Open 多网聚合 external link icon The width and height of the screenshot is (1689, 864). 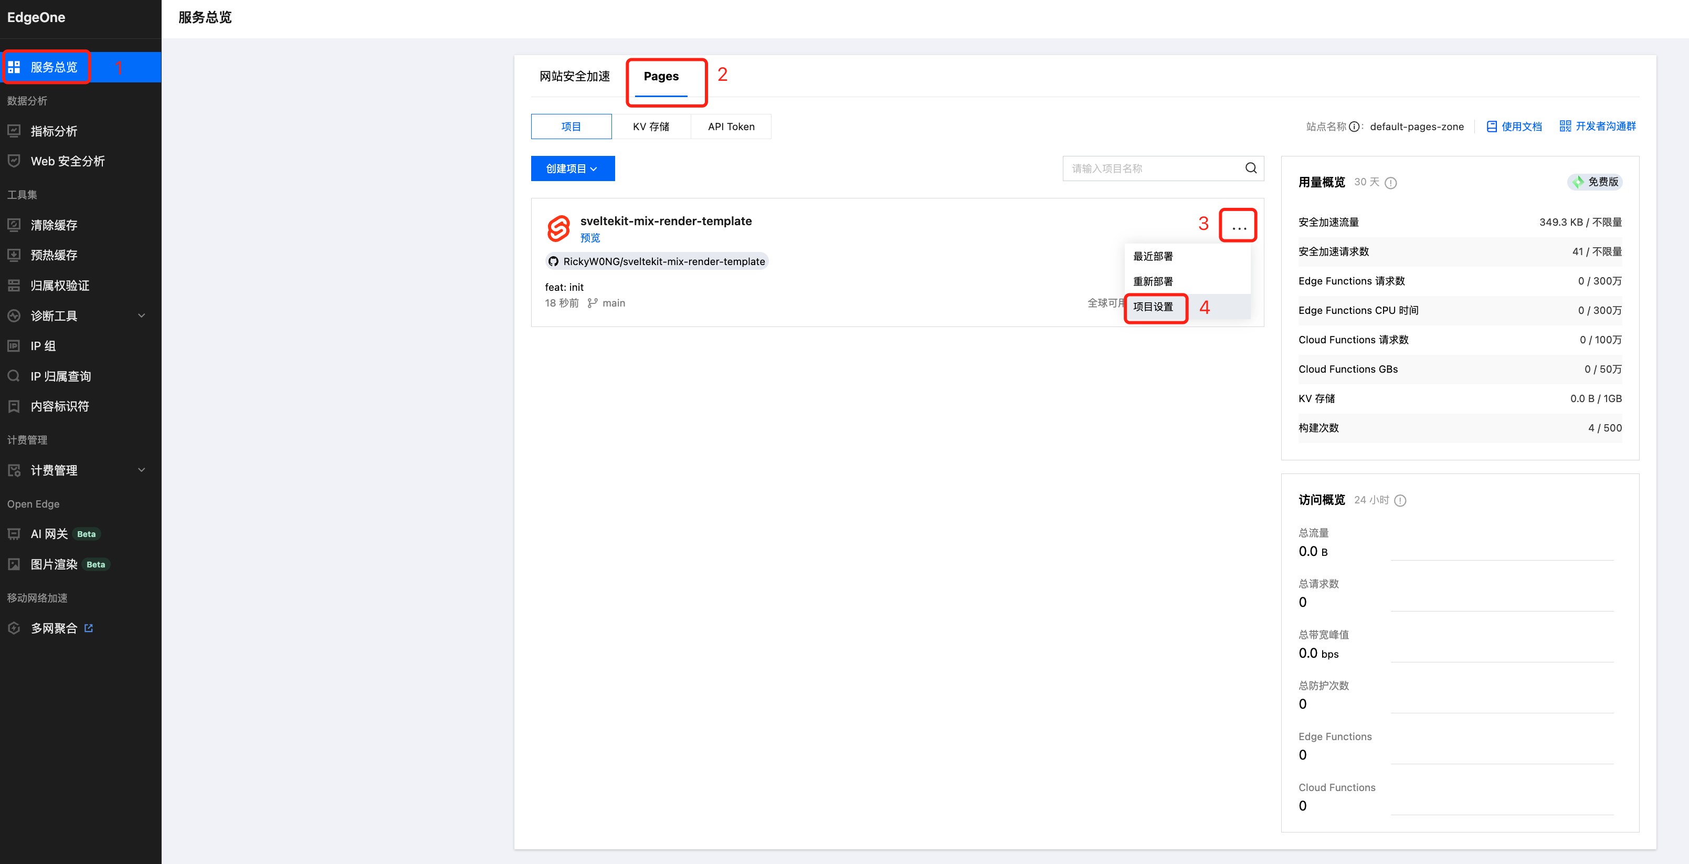pos(89,628)
